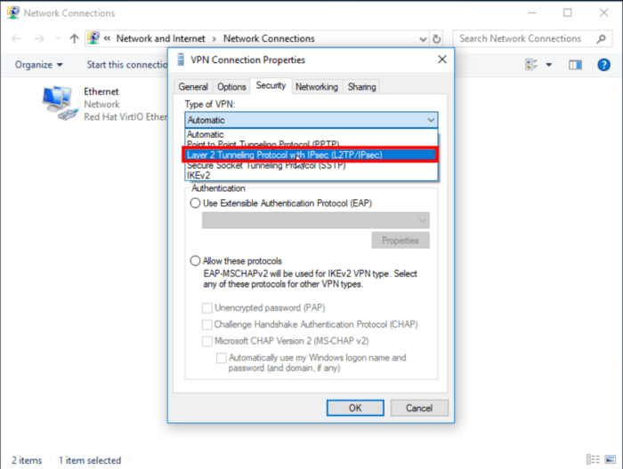Check Automatically use my Windows logon name
This screenshot has height=469, width=623.
click(x=222, y=358)
